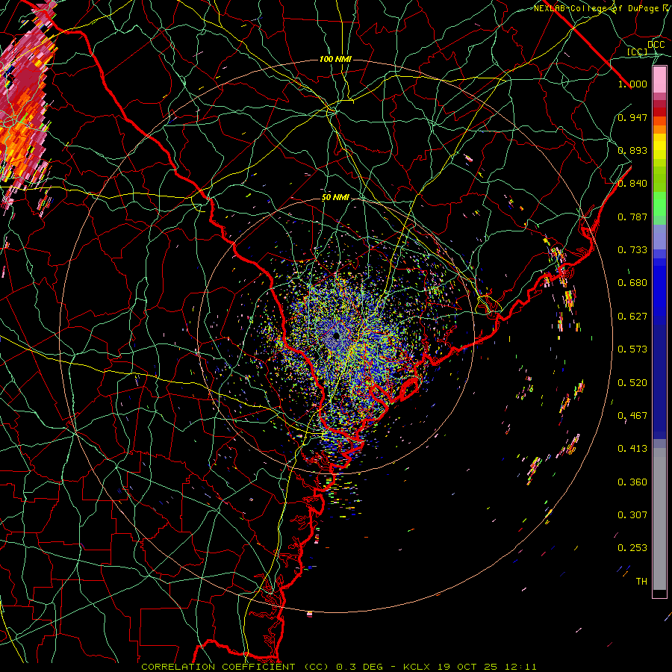The height and width of the screenshot is (672, 672).
Task: Click the 100 NMI range ring label
Action: click(335, 59)
